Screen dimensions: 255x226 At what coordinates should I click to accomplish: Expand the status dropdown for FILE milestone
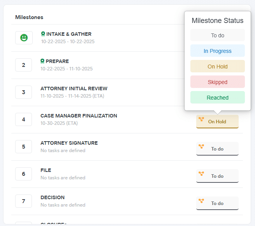(x=217, y=176)
